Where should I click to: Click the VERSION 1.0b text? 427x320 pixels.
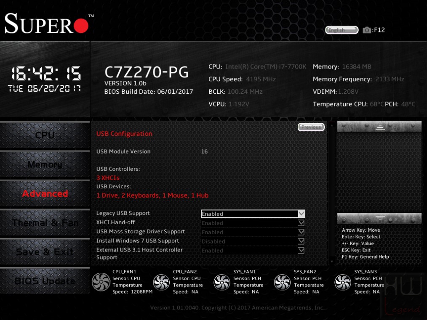125,83
